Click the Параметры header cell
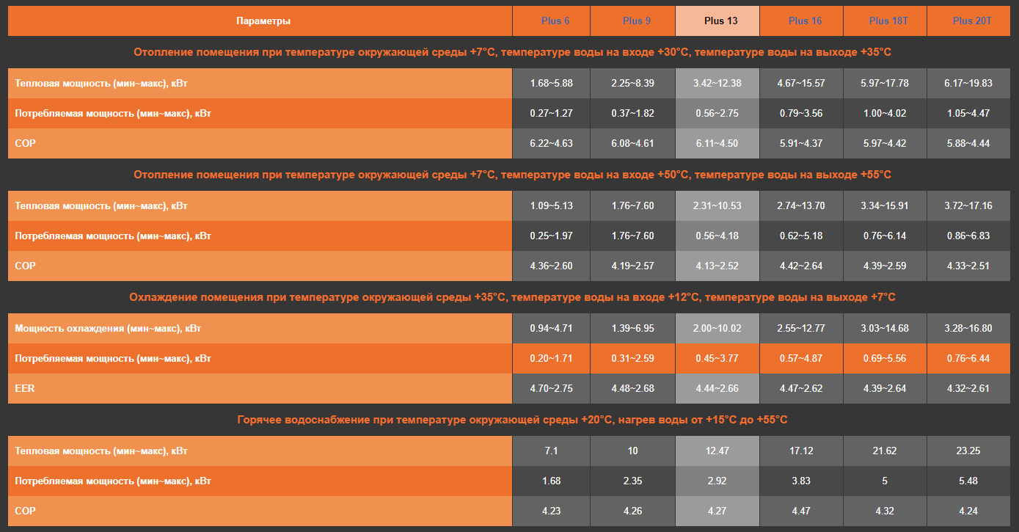This screenshot has height=532, width=1019. click(263, 21)
